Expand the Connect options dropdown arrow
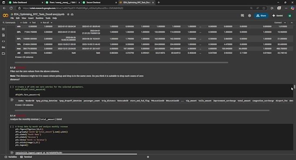296x160 pixels. point(285,23)
